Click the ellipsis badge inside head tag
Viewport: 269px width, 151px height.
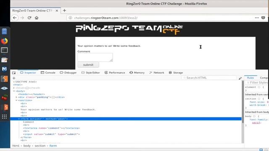pos(27,88)
